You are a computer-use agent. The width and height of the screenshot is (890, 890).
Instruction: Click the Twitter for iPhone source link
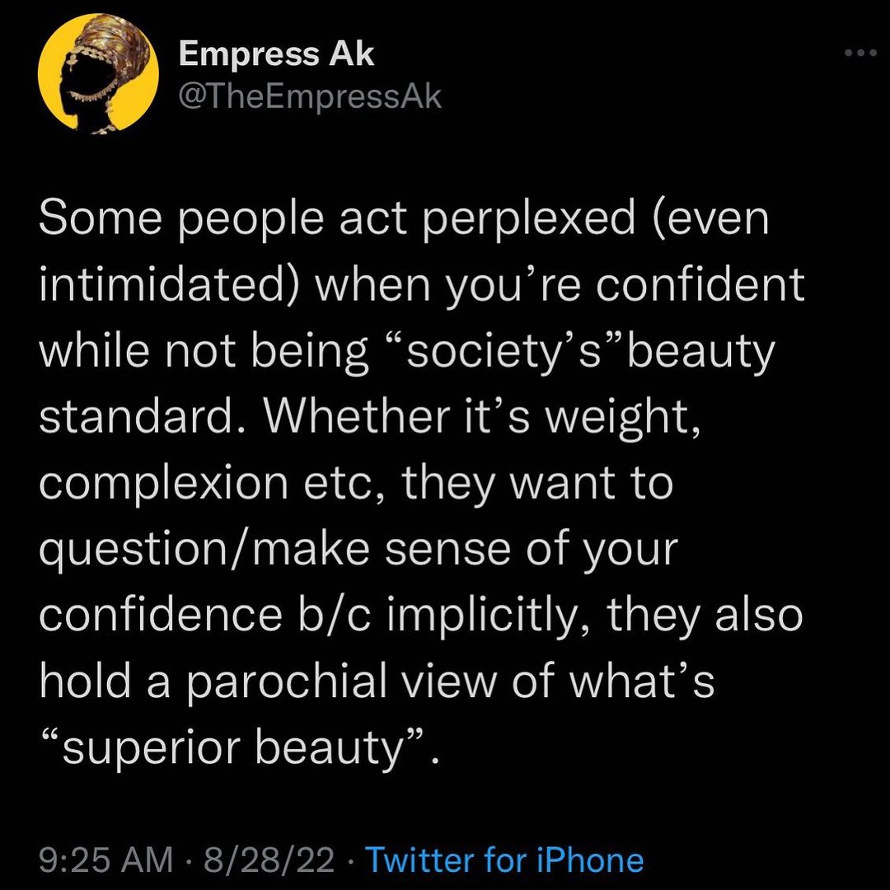pos(504,860)
